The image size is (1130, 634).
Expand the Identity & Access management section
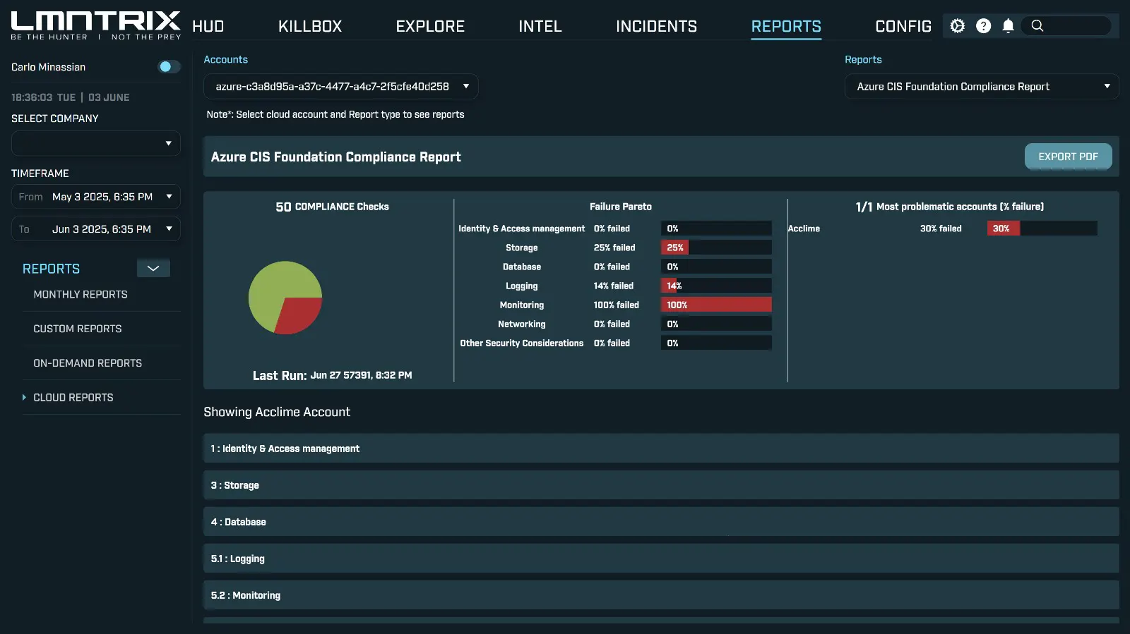click(661, 449)
